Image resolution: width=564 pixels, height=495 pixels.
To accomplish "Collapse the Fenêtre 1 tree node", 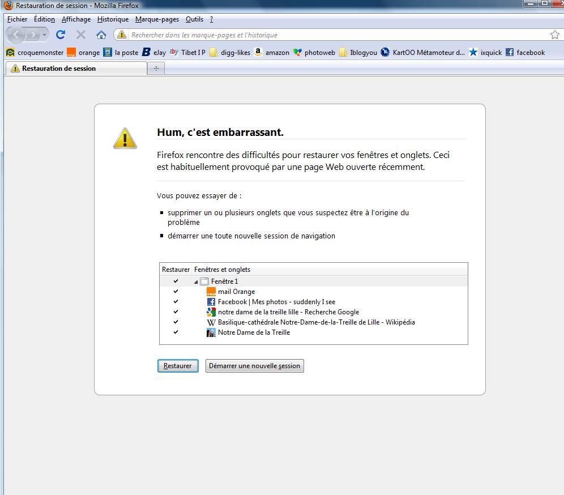I will pyautogui.click(x=196, y=281).
